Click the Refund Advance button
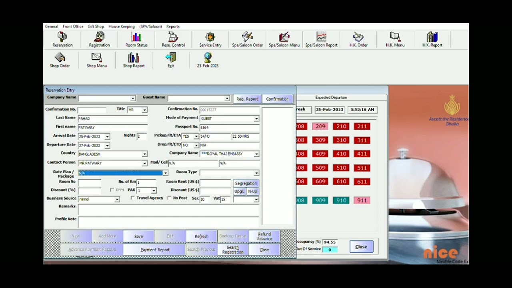 click(x=264, y=236)
